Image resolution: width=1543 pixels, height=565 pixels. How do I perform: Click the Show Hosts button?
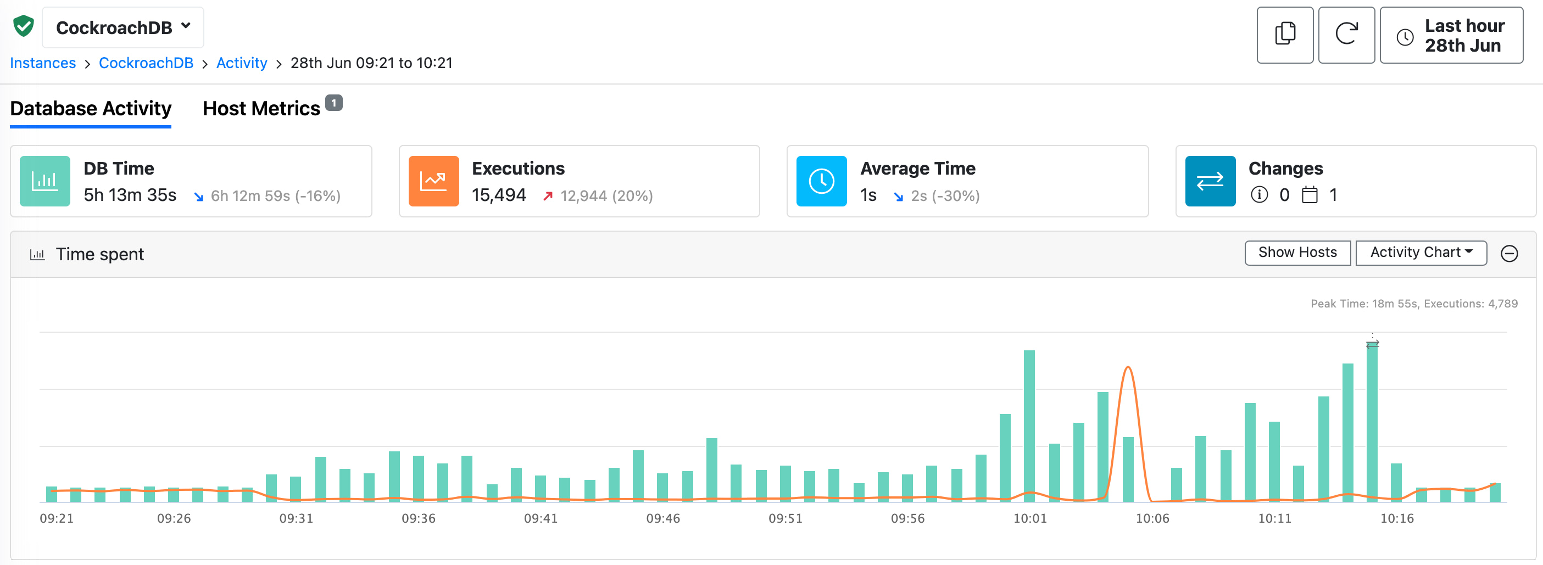tap(1297, 253)
